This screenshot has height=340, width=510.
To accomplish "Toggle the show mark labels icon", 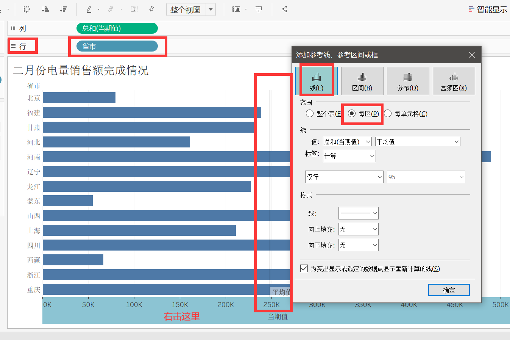I will coord(134,9).
